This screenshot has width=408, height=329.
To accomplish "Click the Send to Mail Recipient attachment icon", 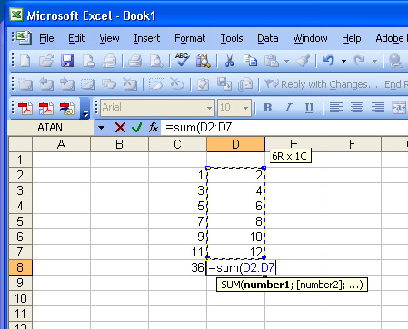I will 245,84.
